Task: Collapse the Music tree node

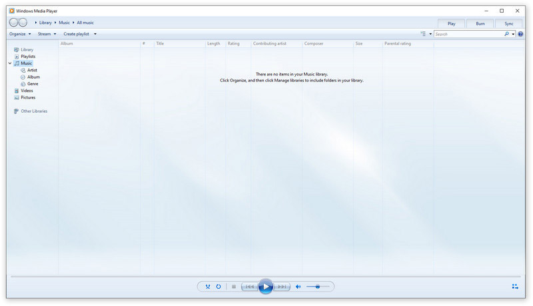Action: (10, 63)
